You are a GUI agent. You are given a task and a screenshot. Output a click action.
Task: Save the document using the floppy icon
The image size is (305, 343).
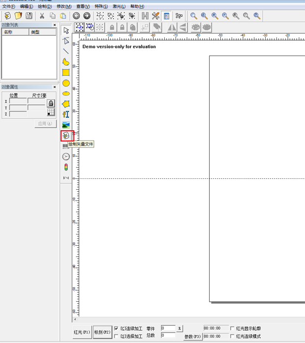click(x=29, y=16)
